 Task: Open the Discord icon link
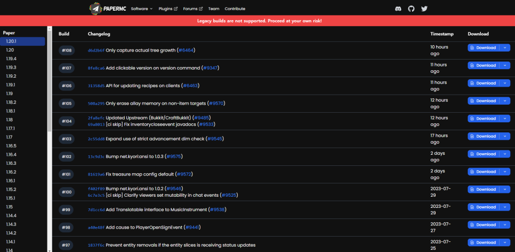point(398,9)
